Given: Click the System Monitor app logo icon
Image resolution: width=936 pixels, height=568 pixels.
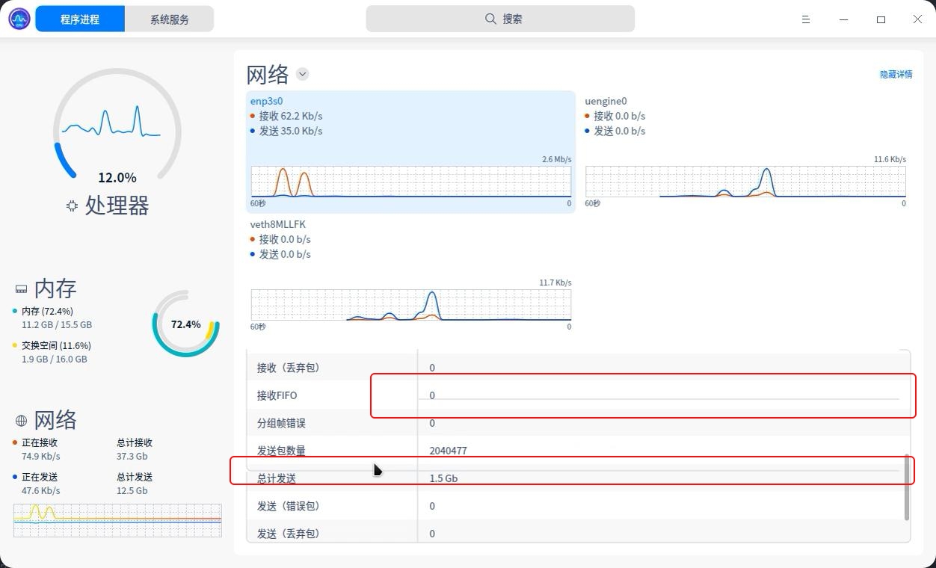Looking at the screenshot, I should 19,19.
